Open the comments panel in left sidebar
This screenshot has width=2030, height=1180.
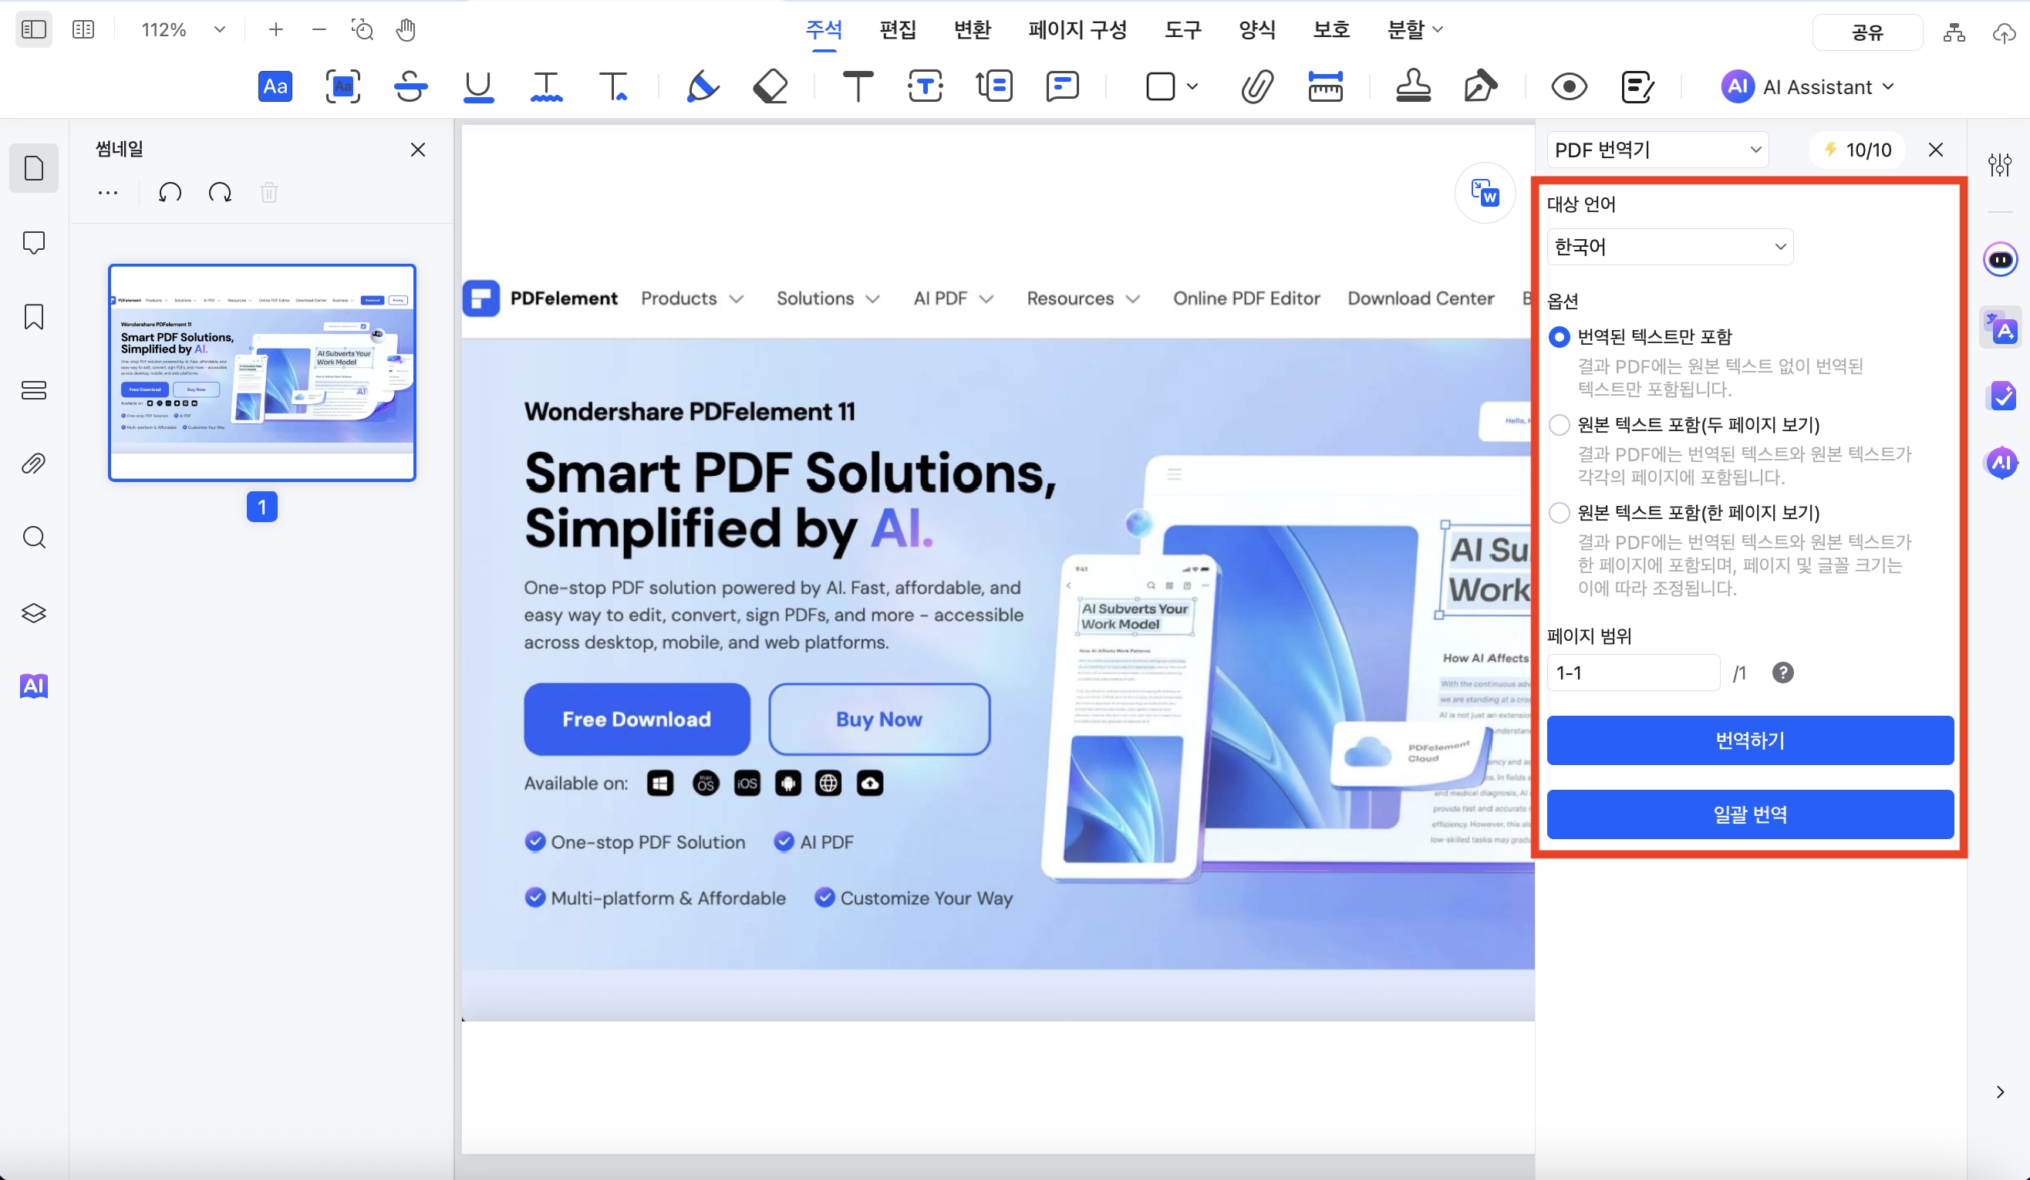(34, 242)
